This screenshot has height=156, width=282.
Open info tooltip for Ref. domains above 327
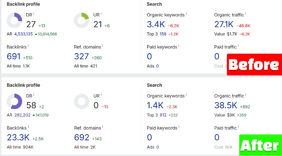click(102, 46)
